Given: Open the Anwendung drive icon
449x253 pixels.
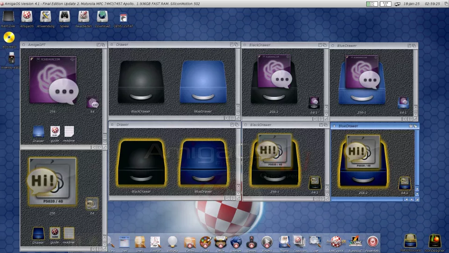Looking at the screenshot, I should click(45, 16).
